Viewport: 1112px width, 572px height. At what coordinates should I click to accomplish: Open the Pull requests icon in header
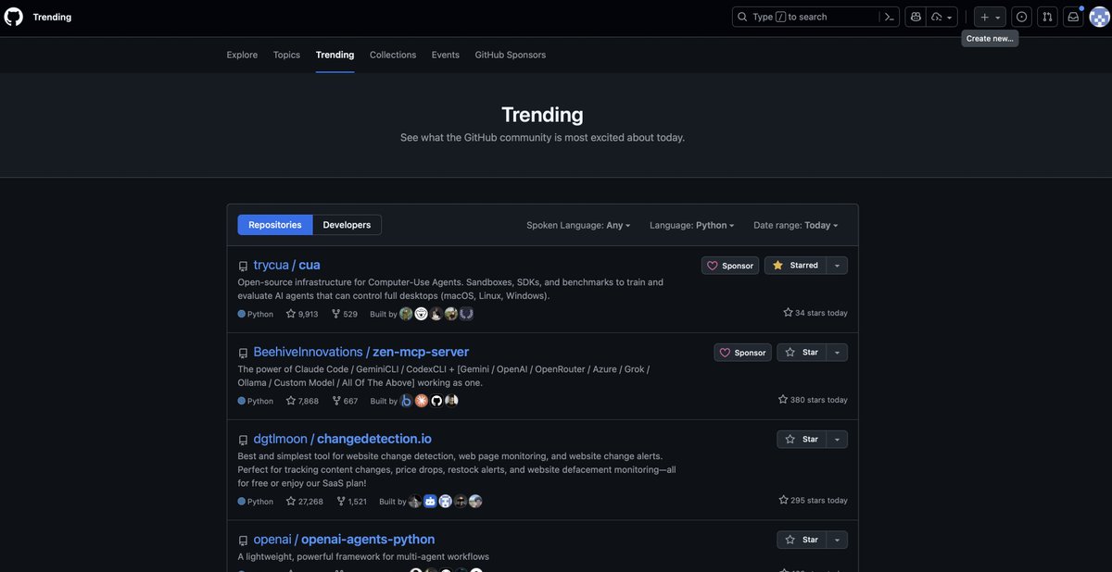(1047, 17)
